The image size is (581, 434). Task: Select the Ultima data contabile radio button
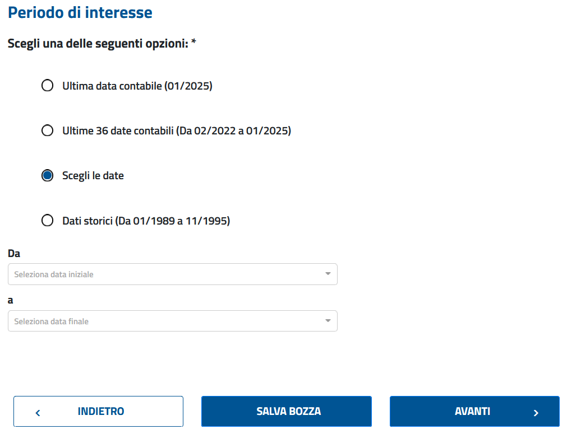[48, 86]
